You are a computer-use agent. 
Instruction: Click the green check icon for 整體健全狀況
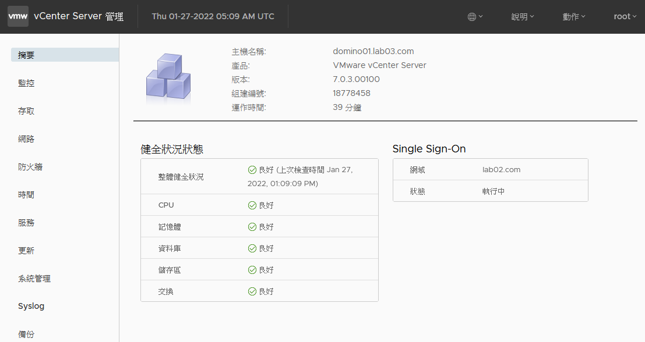[252, 170]
